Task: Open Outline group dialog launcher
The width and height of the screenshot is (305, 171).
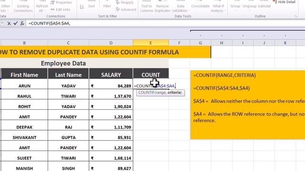Action: click(295, 17)
